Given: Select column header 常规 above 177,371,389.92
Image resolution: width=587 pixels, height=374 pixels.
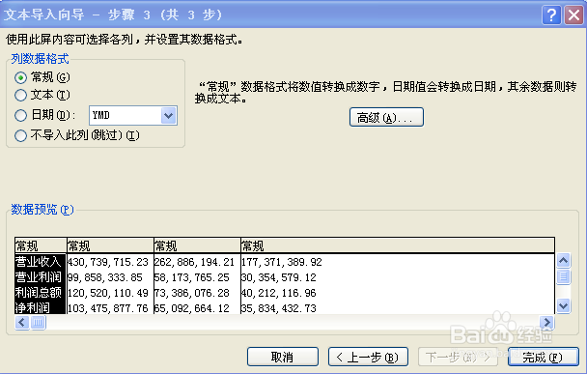Looking at the screenshot, I should click(x=397, y=245).
